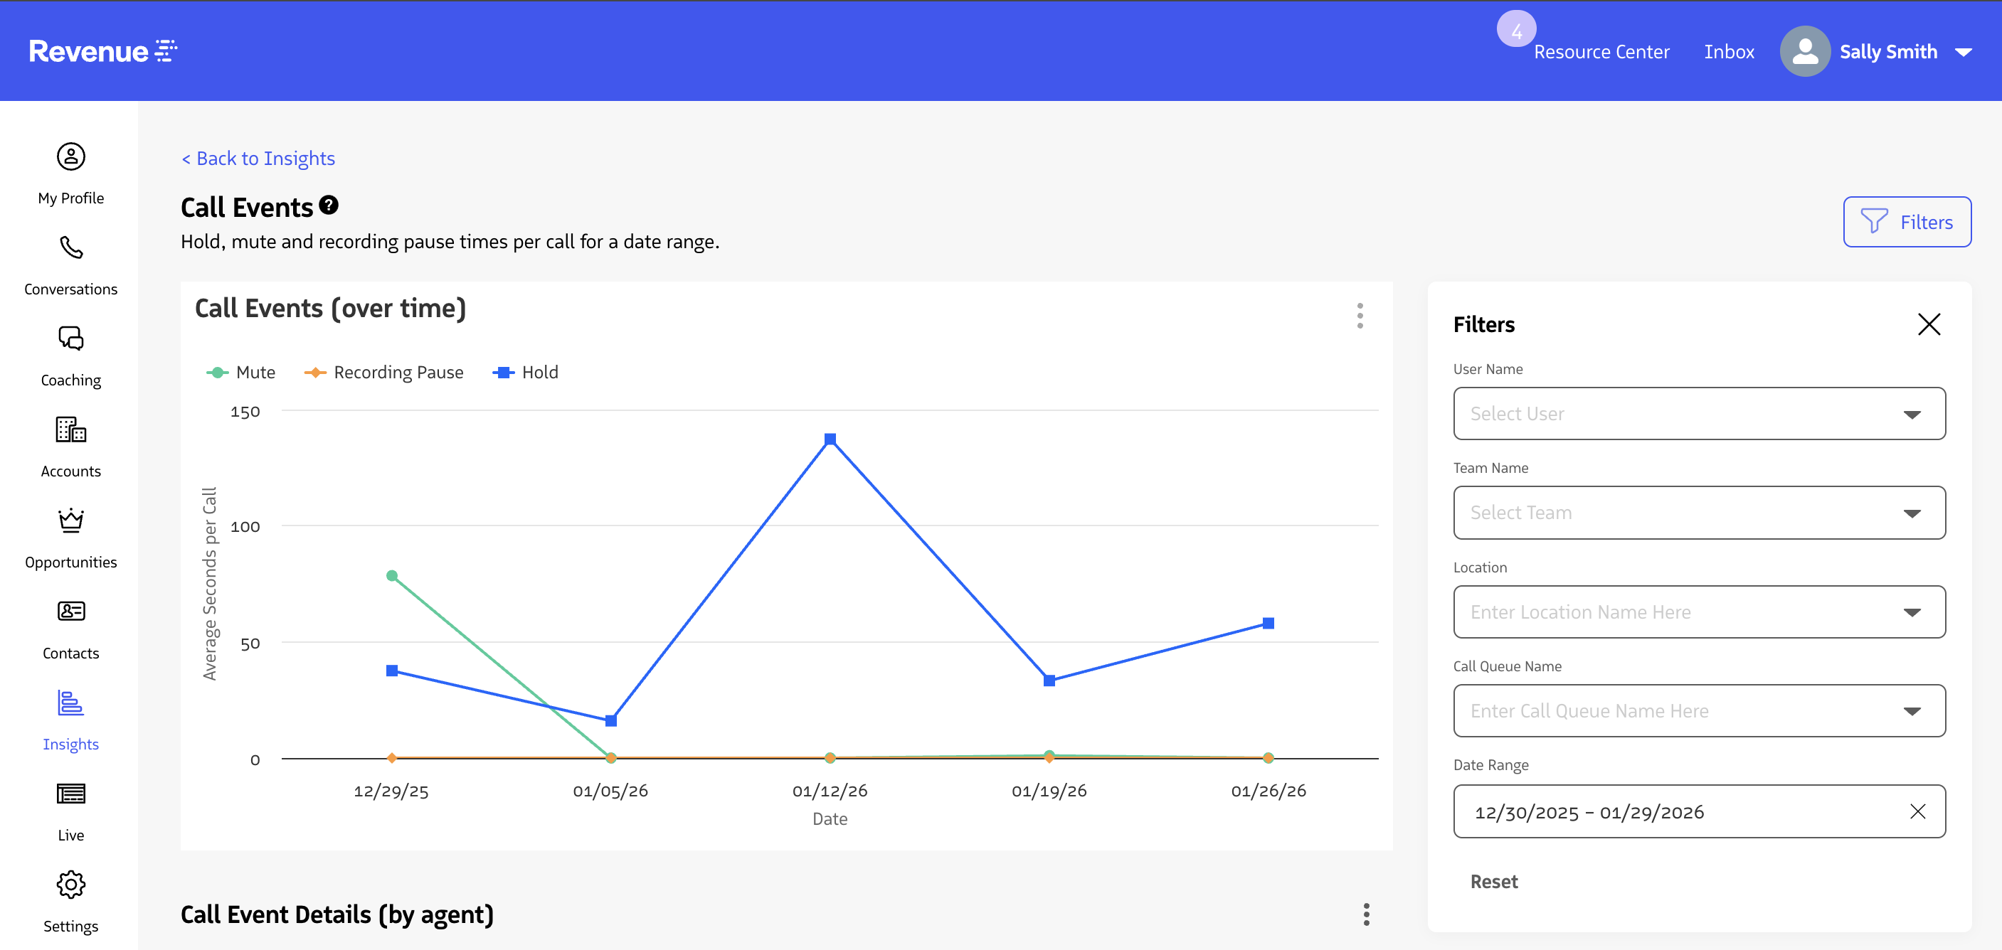Toggle Mute series in chart legend
This screenshot has height=950, width=2002.
[242, 373]
